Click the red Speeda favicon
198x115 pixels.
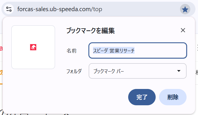tap(33, 47)
